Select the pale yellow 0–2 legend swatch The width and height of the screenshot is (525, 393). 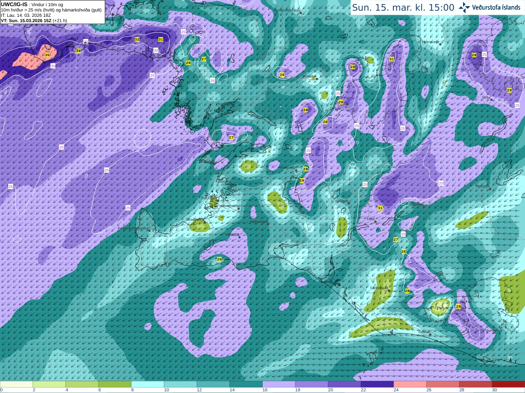16,384
